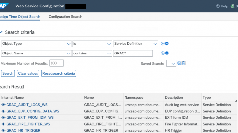Select the 'GRAC_FIRE_FIGHTE...' name cell

pyautogui.click(x=103, y=124)
